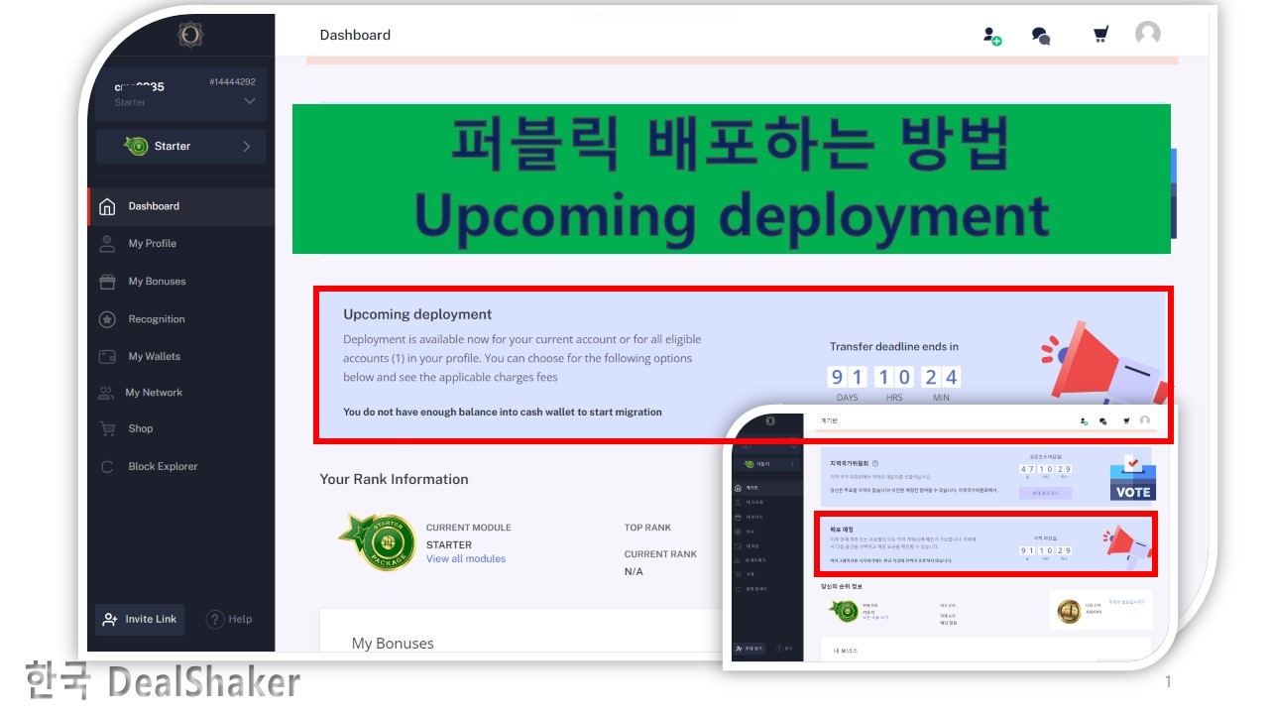Image resolution: width=1269 pixels, height=714 pixels.
Task: Open the profile avatar icon
Action: pos(1147,33)
